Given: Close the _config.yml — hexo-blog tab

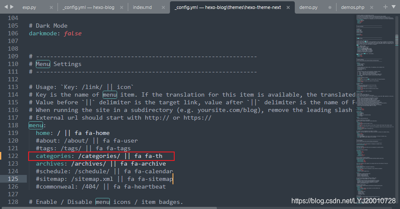Looking at the screenshot, I should [x=122, y=7].
